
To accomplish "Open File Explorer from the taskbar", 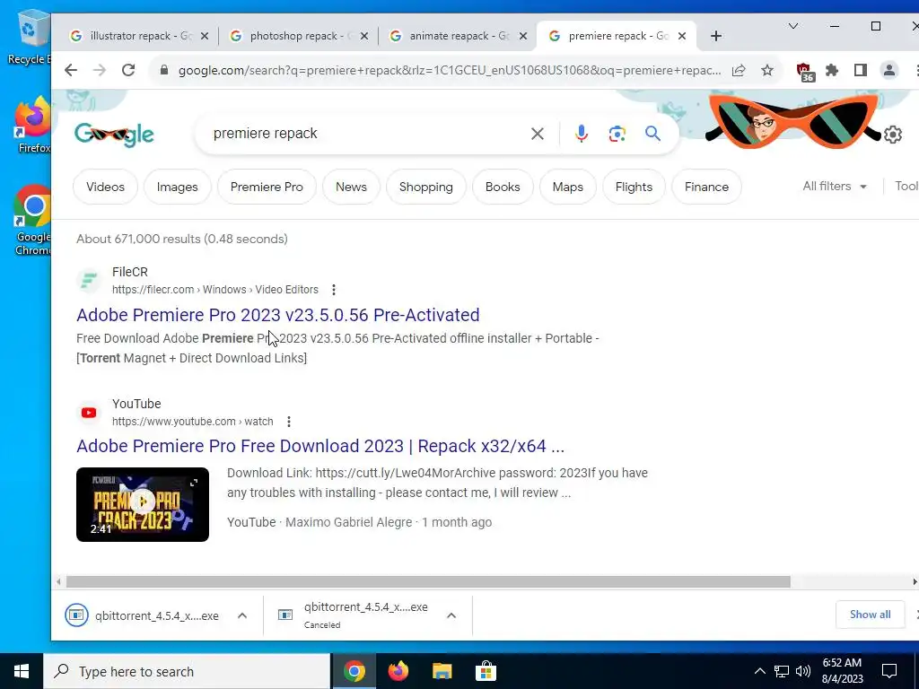I will pos(442,671).
